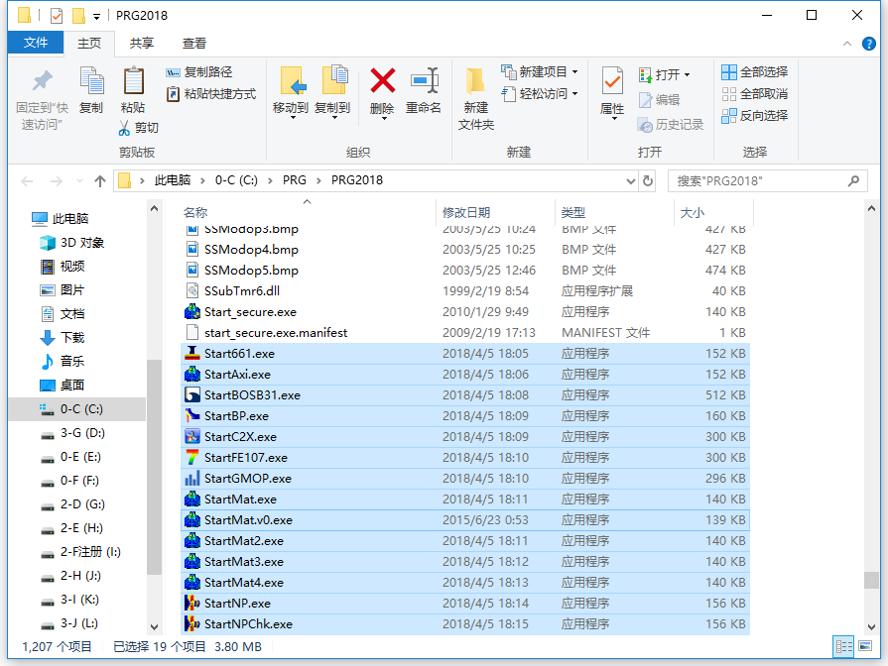Click the PRG breadcrumb in address bar

pyautogui.click(x=295, y=180)
